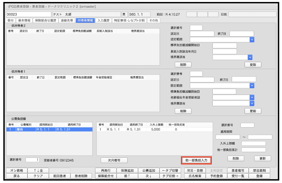This screenshot has height=183, width=282.
Task: Click 認定日 field in 低所得者1 section
Action: [202, 80]
